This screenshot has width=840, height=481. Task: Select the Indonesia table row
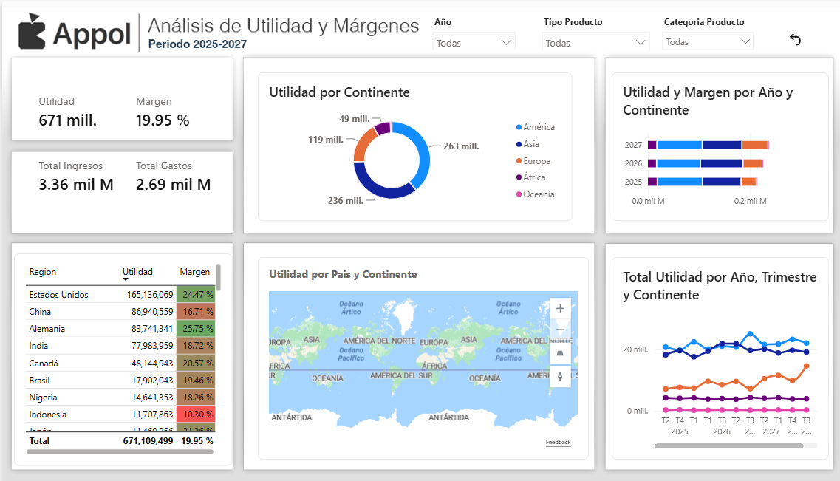[x=120, y=414]
